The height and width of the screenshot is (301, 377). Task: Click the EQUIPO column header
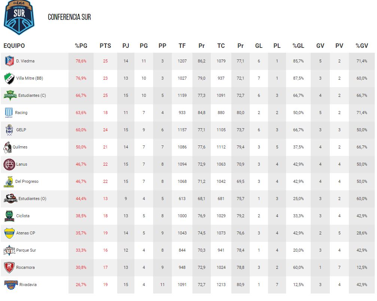[x=14, y=46]
